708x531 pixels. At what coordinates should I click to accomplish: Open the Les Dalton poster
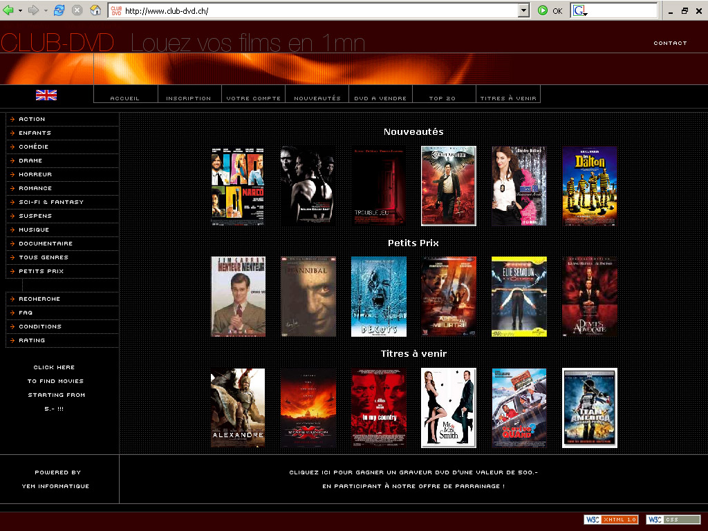tap(589, 185)
